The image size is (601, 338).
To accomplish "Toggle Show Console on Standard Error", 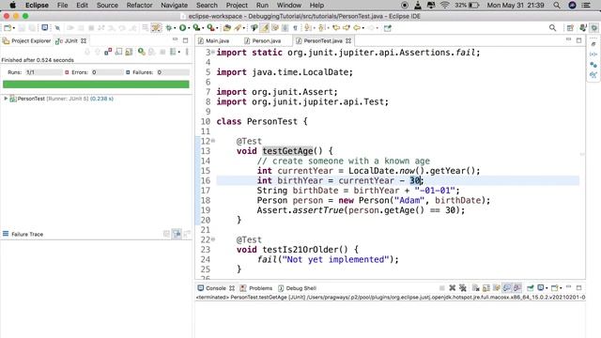I will [518, 288].
